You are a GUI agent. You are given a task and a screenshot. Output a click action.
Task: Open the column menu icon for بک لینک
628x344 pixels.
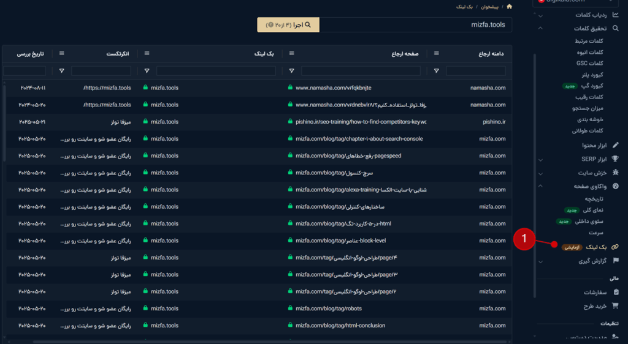pyautogui.click(x=147, y=54)
